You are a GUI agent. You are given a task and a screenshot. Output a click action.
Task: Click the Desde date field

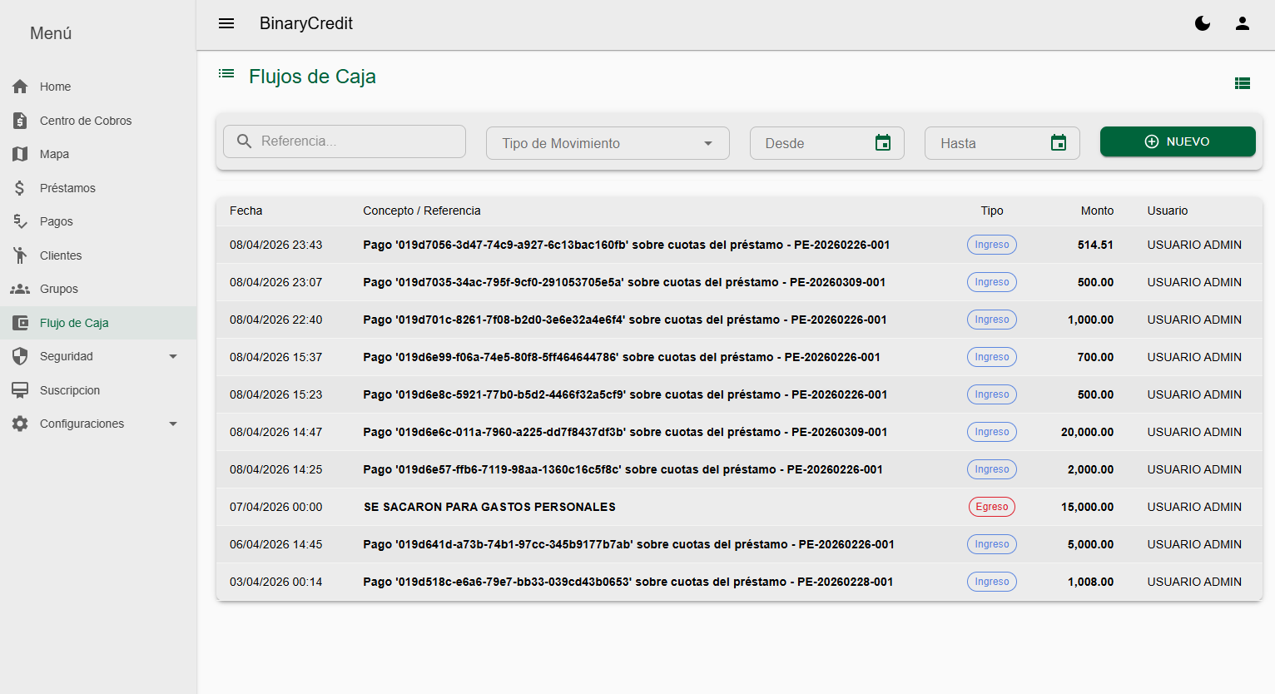tap(827, 143)
